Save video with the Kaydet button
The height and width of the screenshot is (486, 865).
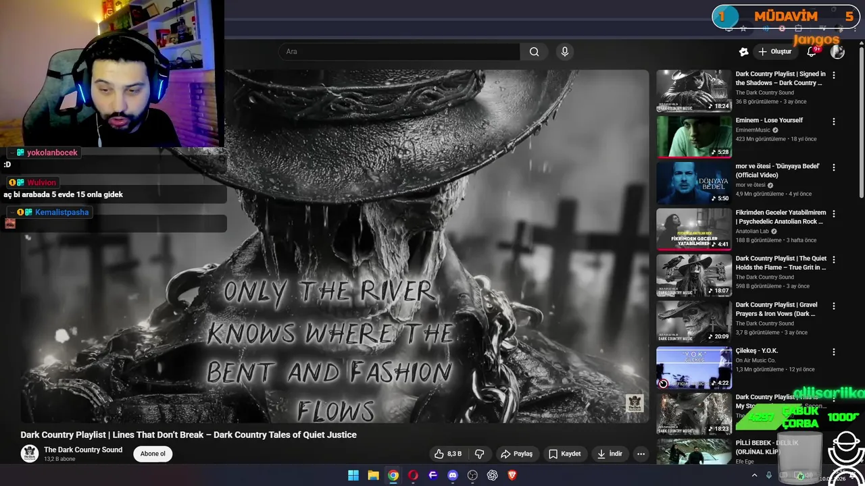[x=564, y=454]
